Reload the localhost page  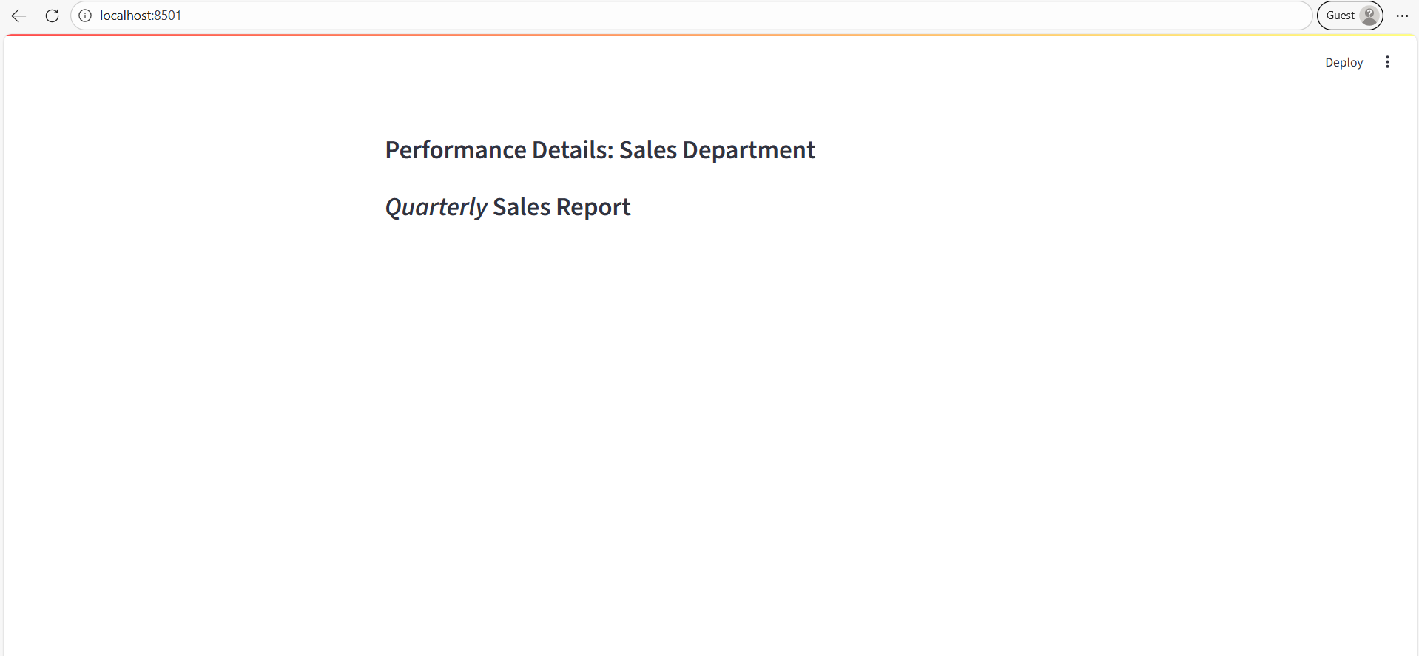click(x=52, y=16)
